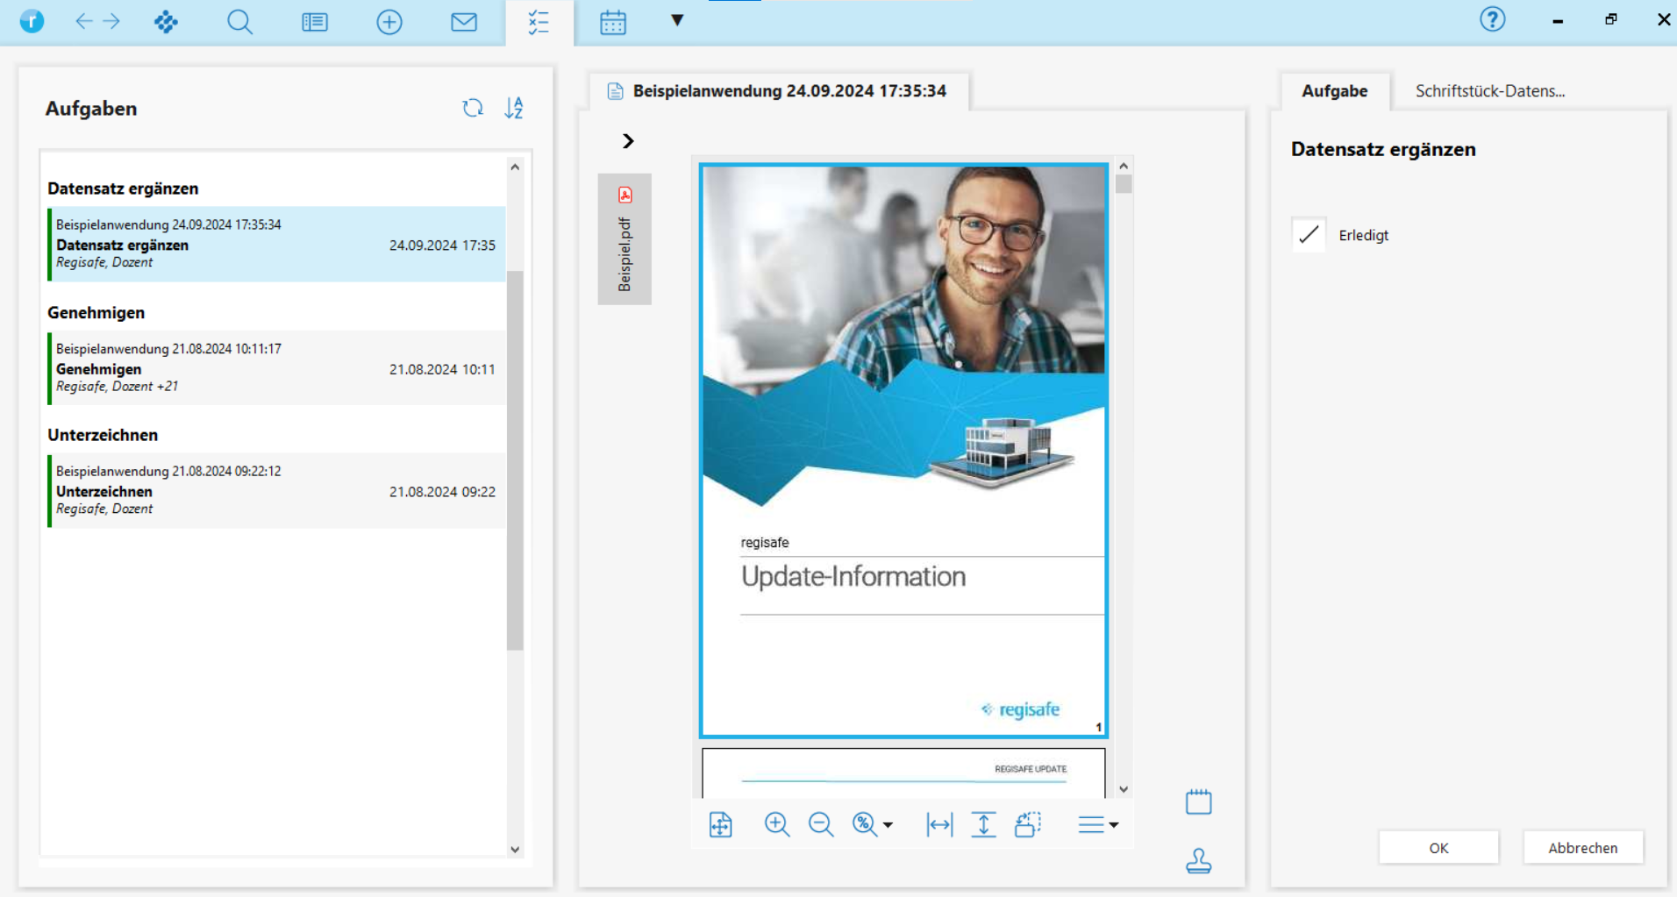
Task: Expand the top toolbar overflow arrow
Action: tap(677, 20)
